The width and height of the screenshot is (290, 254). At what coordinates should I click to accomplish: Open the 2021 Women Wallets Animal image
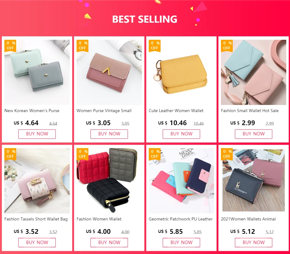[254, 181]
